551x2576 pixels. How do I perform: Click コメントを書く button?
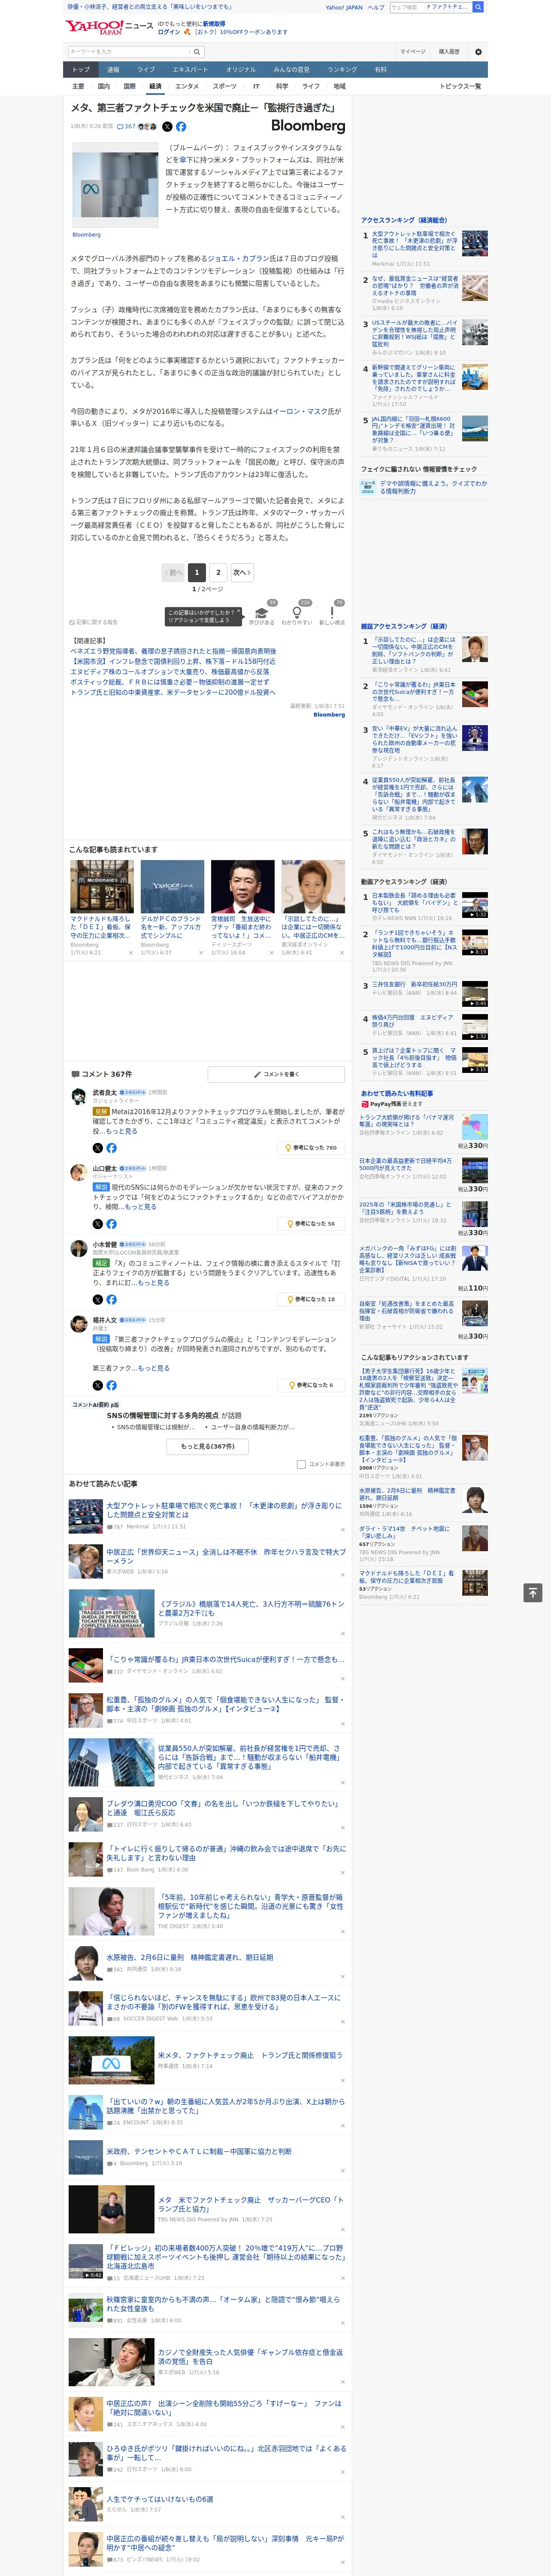[x=276, y=1074]
